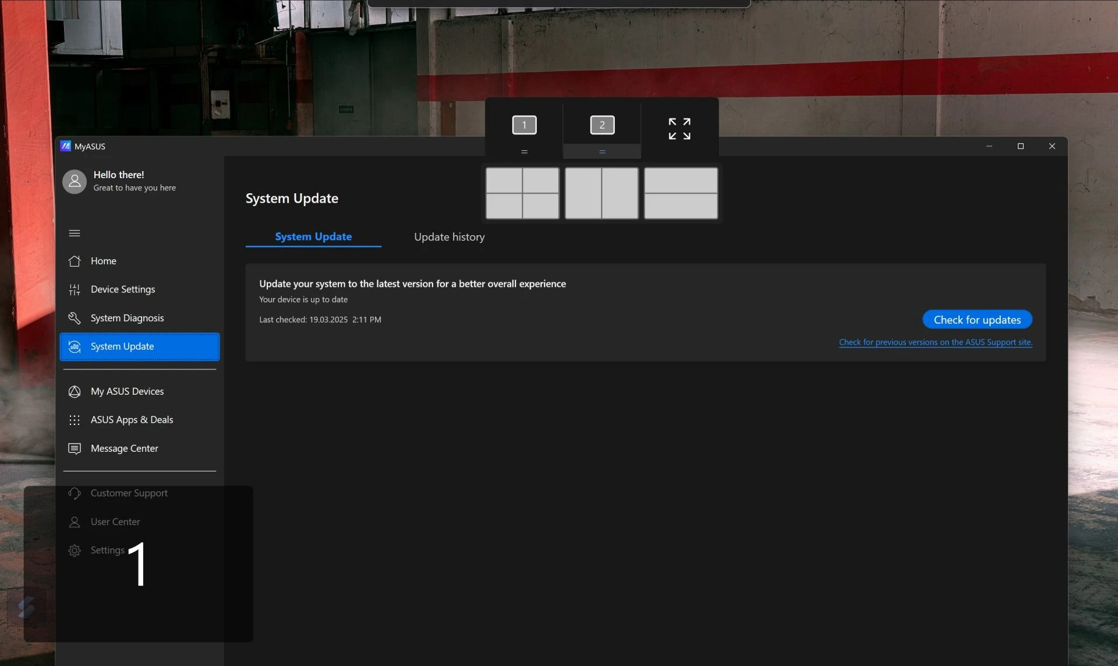Click the ASUS Apps & Deals grid icon

[x=75, y=420]
